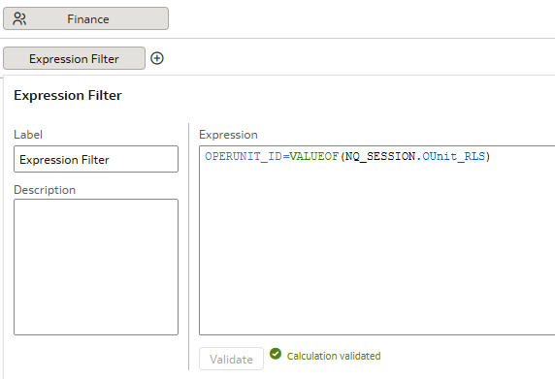Image resolution: width=555 pixels, height=379 pixels.
Task: Click the VALUEOF function in the expression
Action: pyautogui.click(x=314, y=156)
